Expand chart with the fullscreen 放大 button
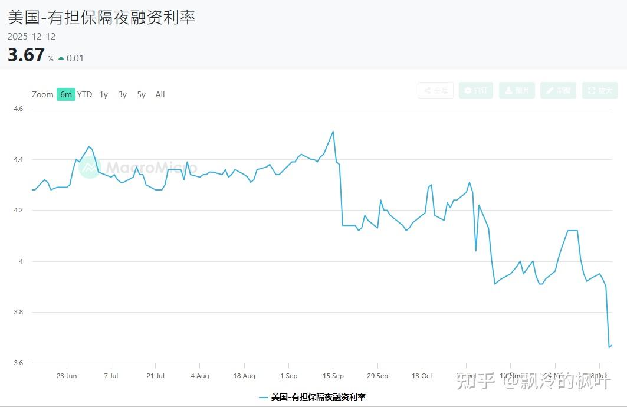Viewport: 627px width, 407px height. 600,90
